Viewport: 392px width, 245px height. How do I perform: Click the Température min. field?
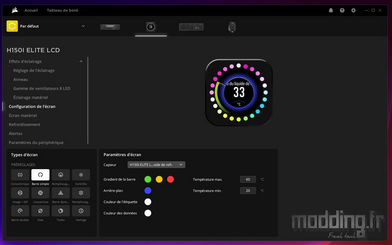[248, 190]
